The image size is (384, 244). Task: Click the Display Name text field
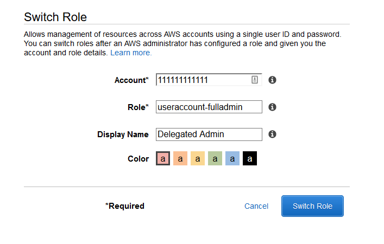click(x=209, y=134)
